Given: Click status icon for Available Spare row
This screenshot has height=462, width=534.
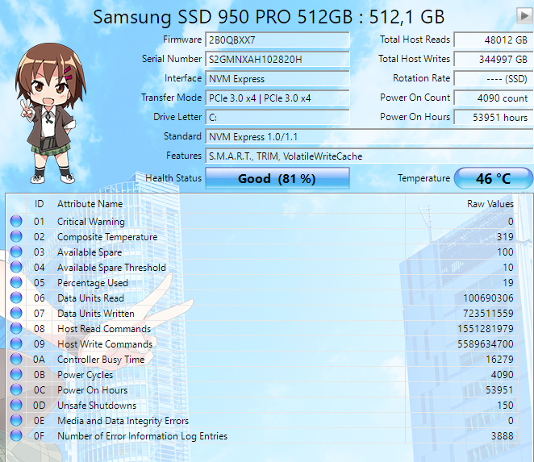Looking at the screenshot, I should [x=16, y=252].
